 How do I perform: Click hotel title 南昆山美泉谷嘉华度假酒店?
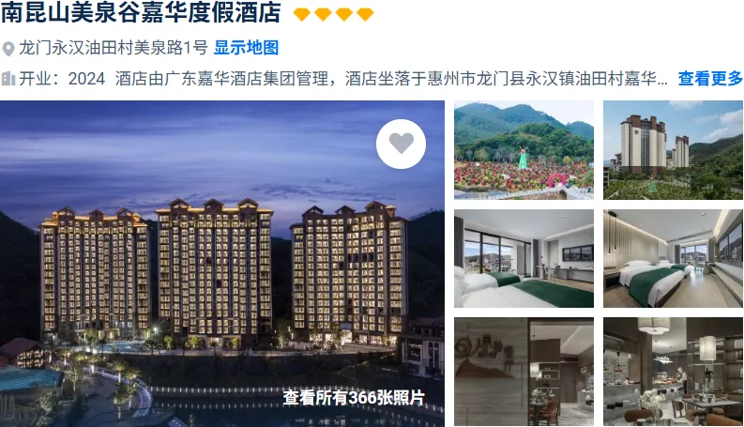[141, 13]
